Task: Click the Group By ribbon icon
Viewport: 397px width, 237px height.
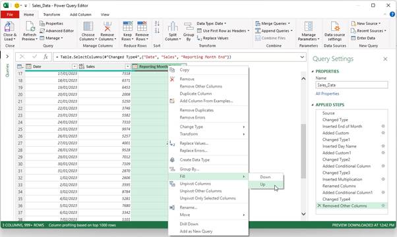Action: (189, 26)
